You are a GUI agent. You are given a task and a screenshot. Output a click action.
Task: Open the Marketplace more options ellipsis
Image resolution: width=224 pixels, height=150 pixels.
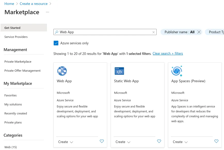coord(47,12)
